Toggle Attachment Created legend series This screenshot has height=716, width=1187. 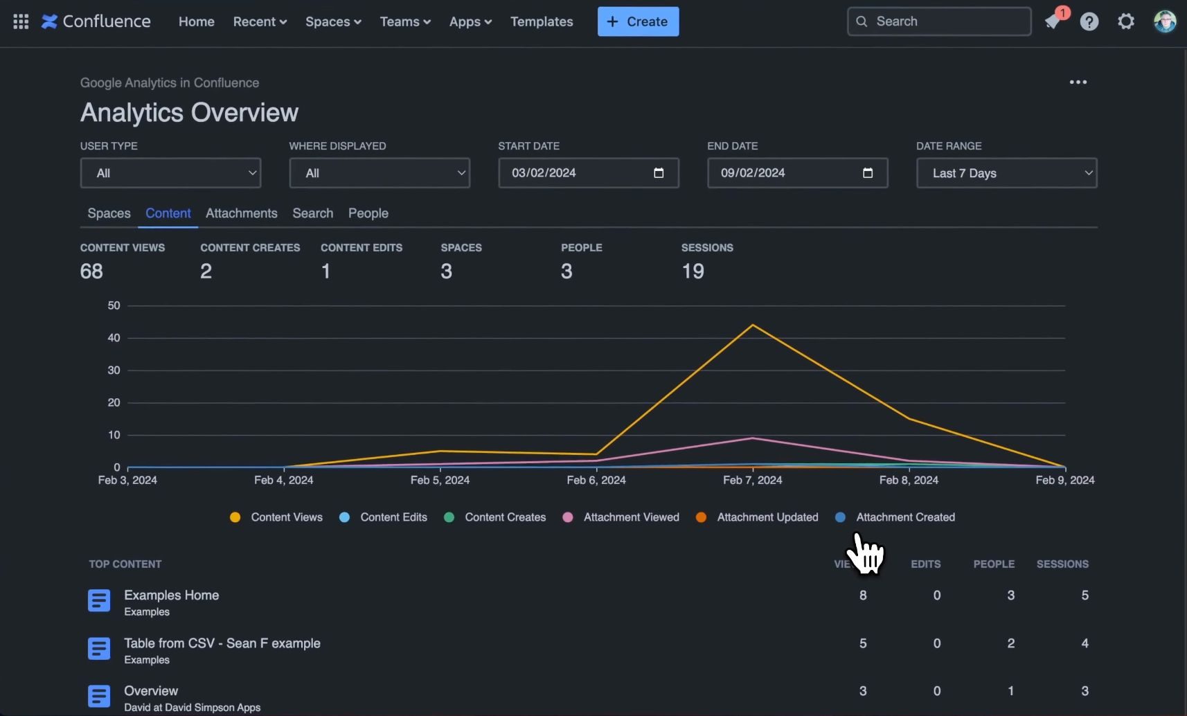[x=895, y=517]
